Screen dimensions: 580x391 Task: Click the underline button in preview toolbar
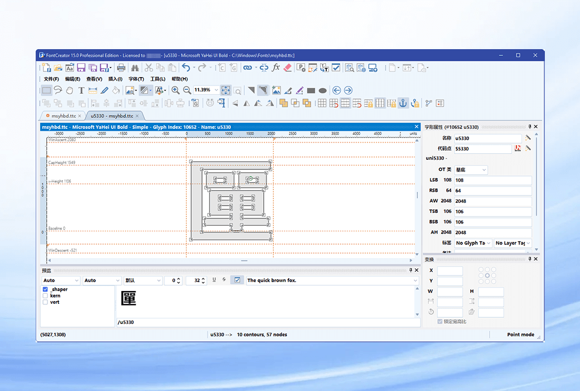click(x=214, y=280)
